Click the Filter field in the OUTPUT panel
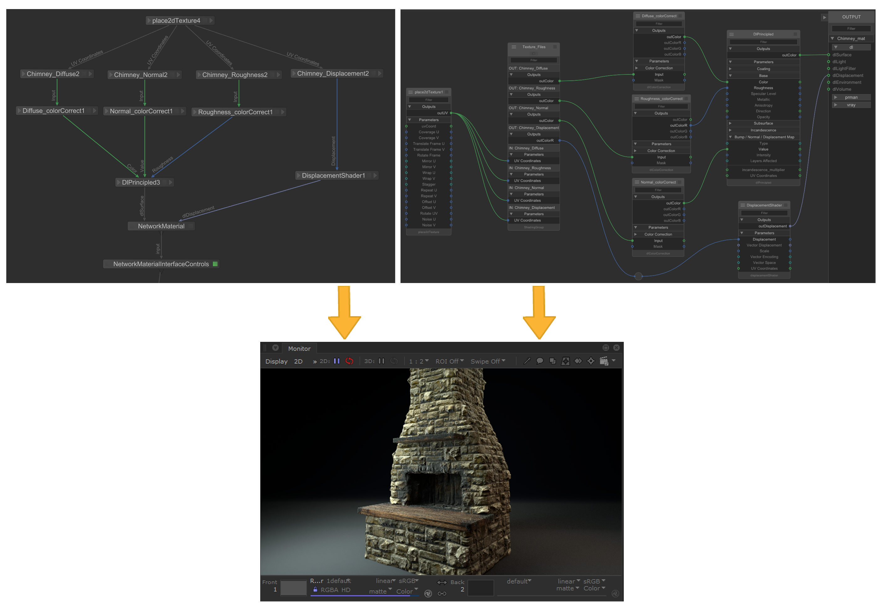The width and height of the screenshot is (884, 608). [x=851, y=28]
